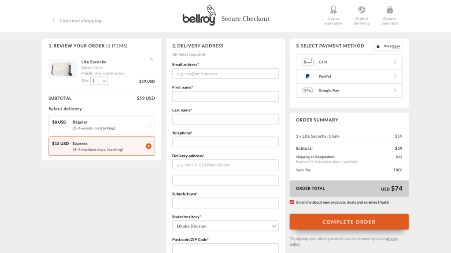Click the Global delivery globe icon
This screenshot has width=451, height=253.
362,10
